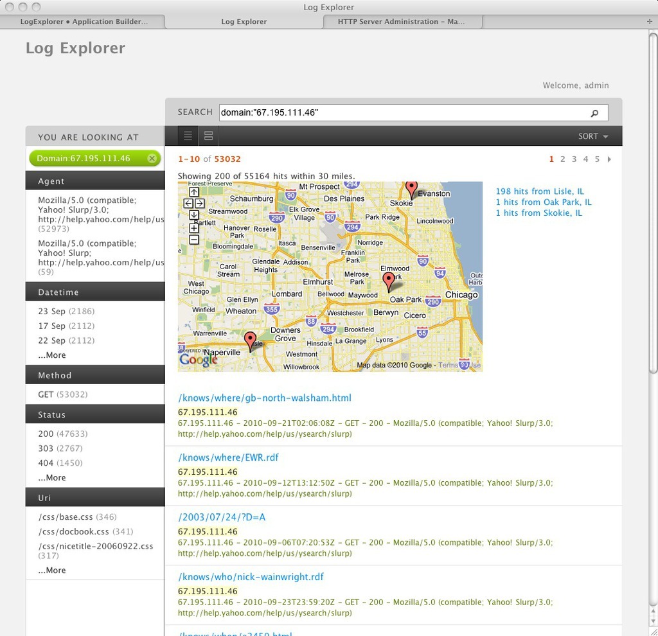Screen dimensions: 658x636
Task: Pan the map left
Action: point(188,204)
